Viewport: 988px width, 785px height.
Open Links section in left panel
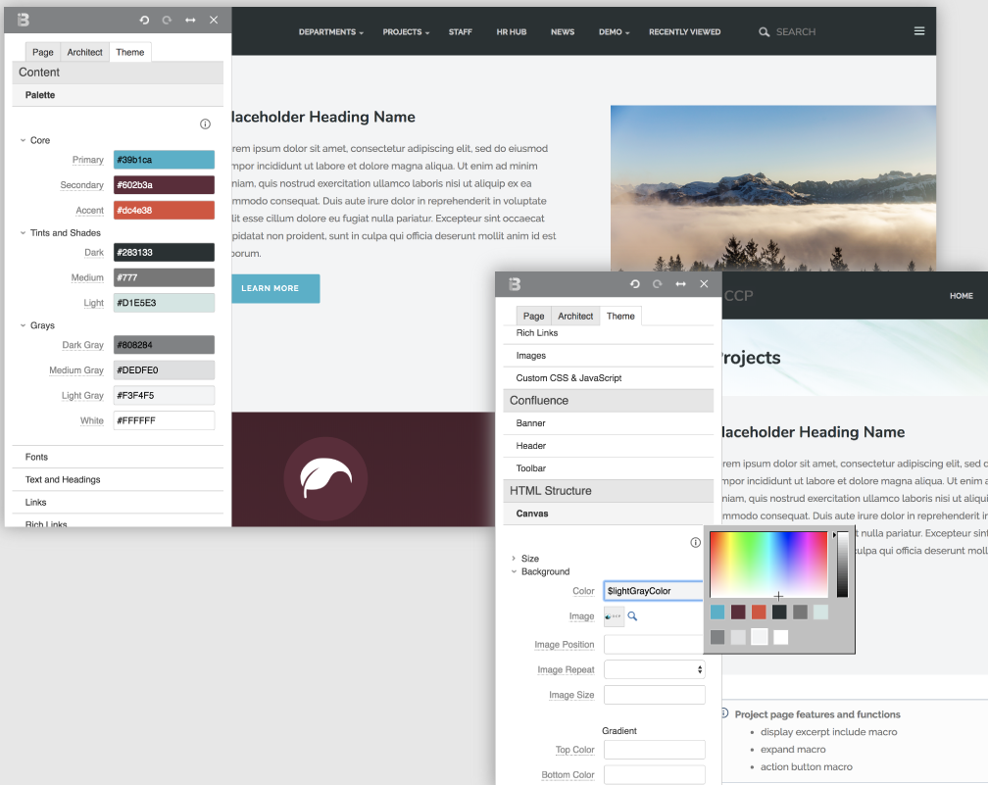[118, 502]
